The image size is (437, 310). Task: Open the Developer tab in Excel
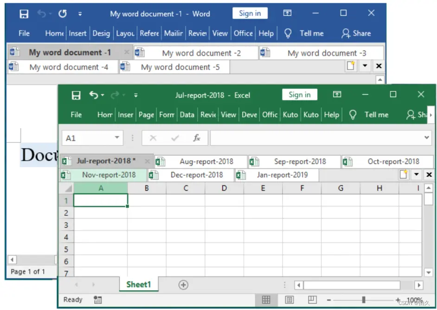(x=249, y=115)
